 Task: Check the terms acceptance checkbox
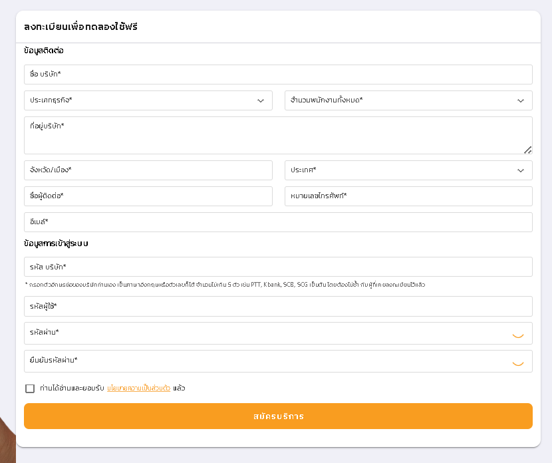[x=29, y=388]
